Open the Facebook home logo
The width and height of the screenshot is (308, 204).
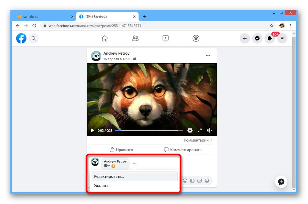[21, 38]
